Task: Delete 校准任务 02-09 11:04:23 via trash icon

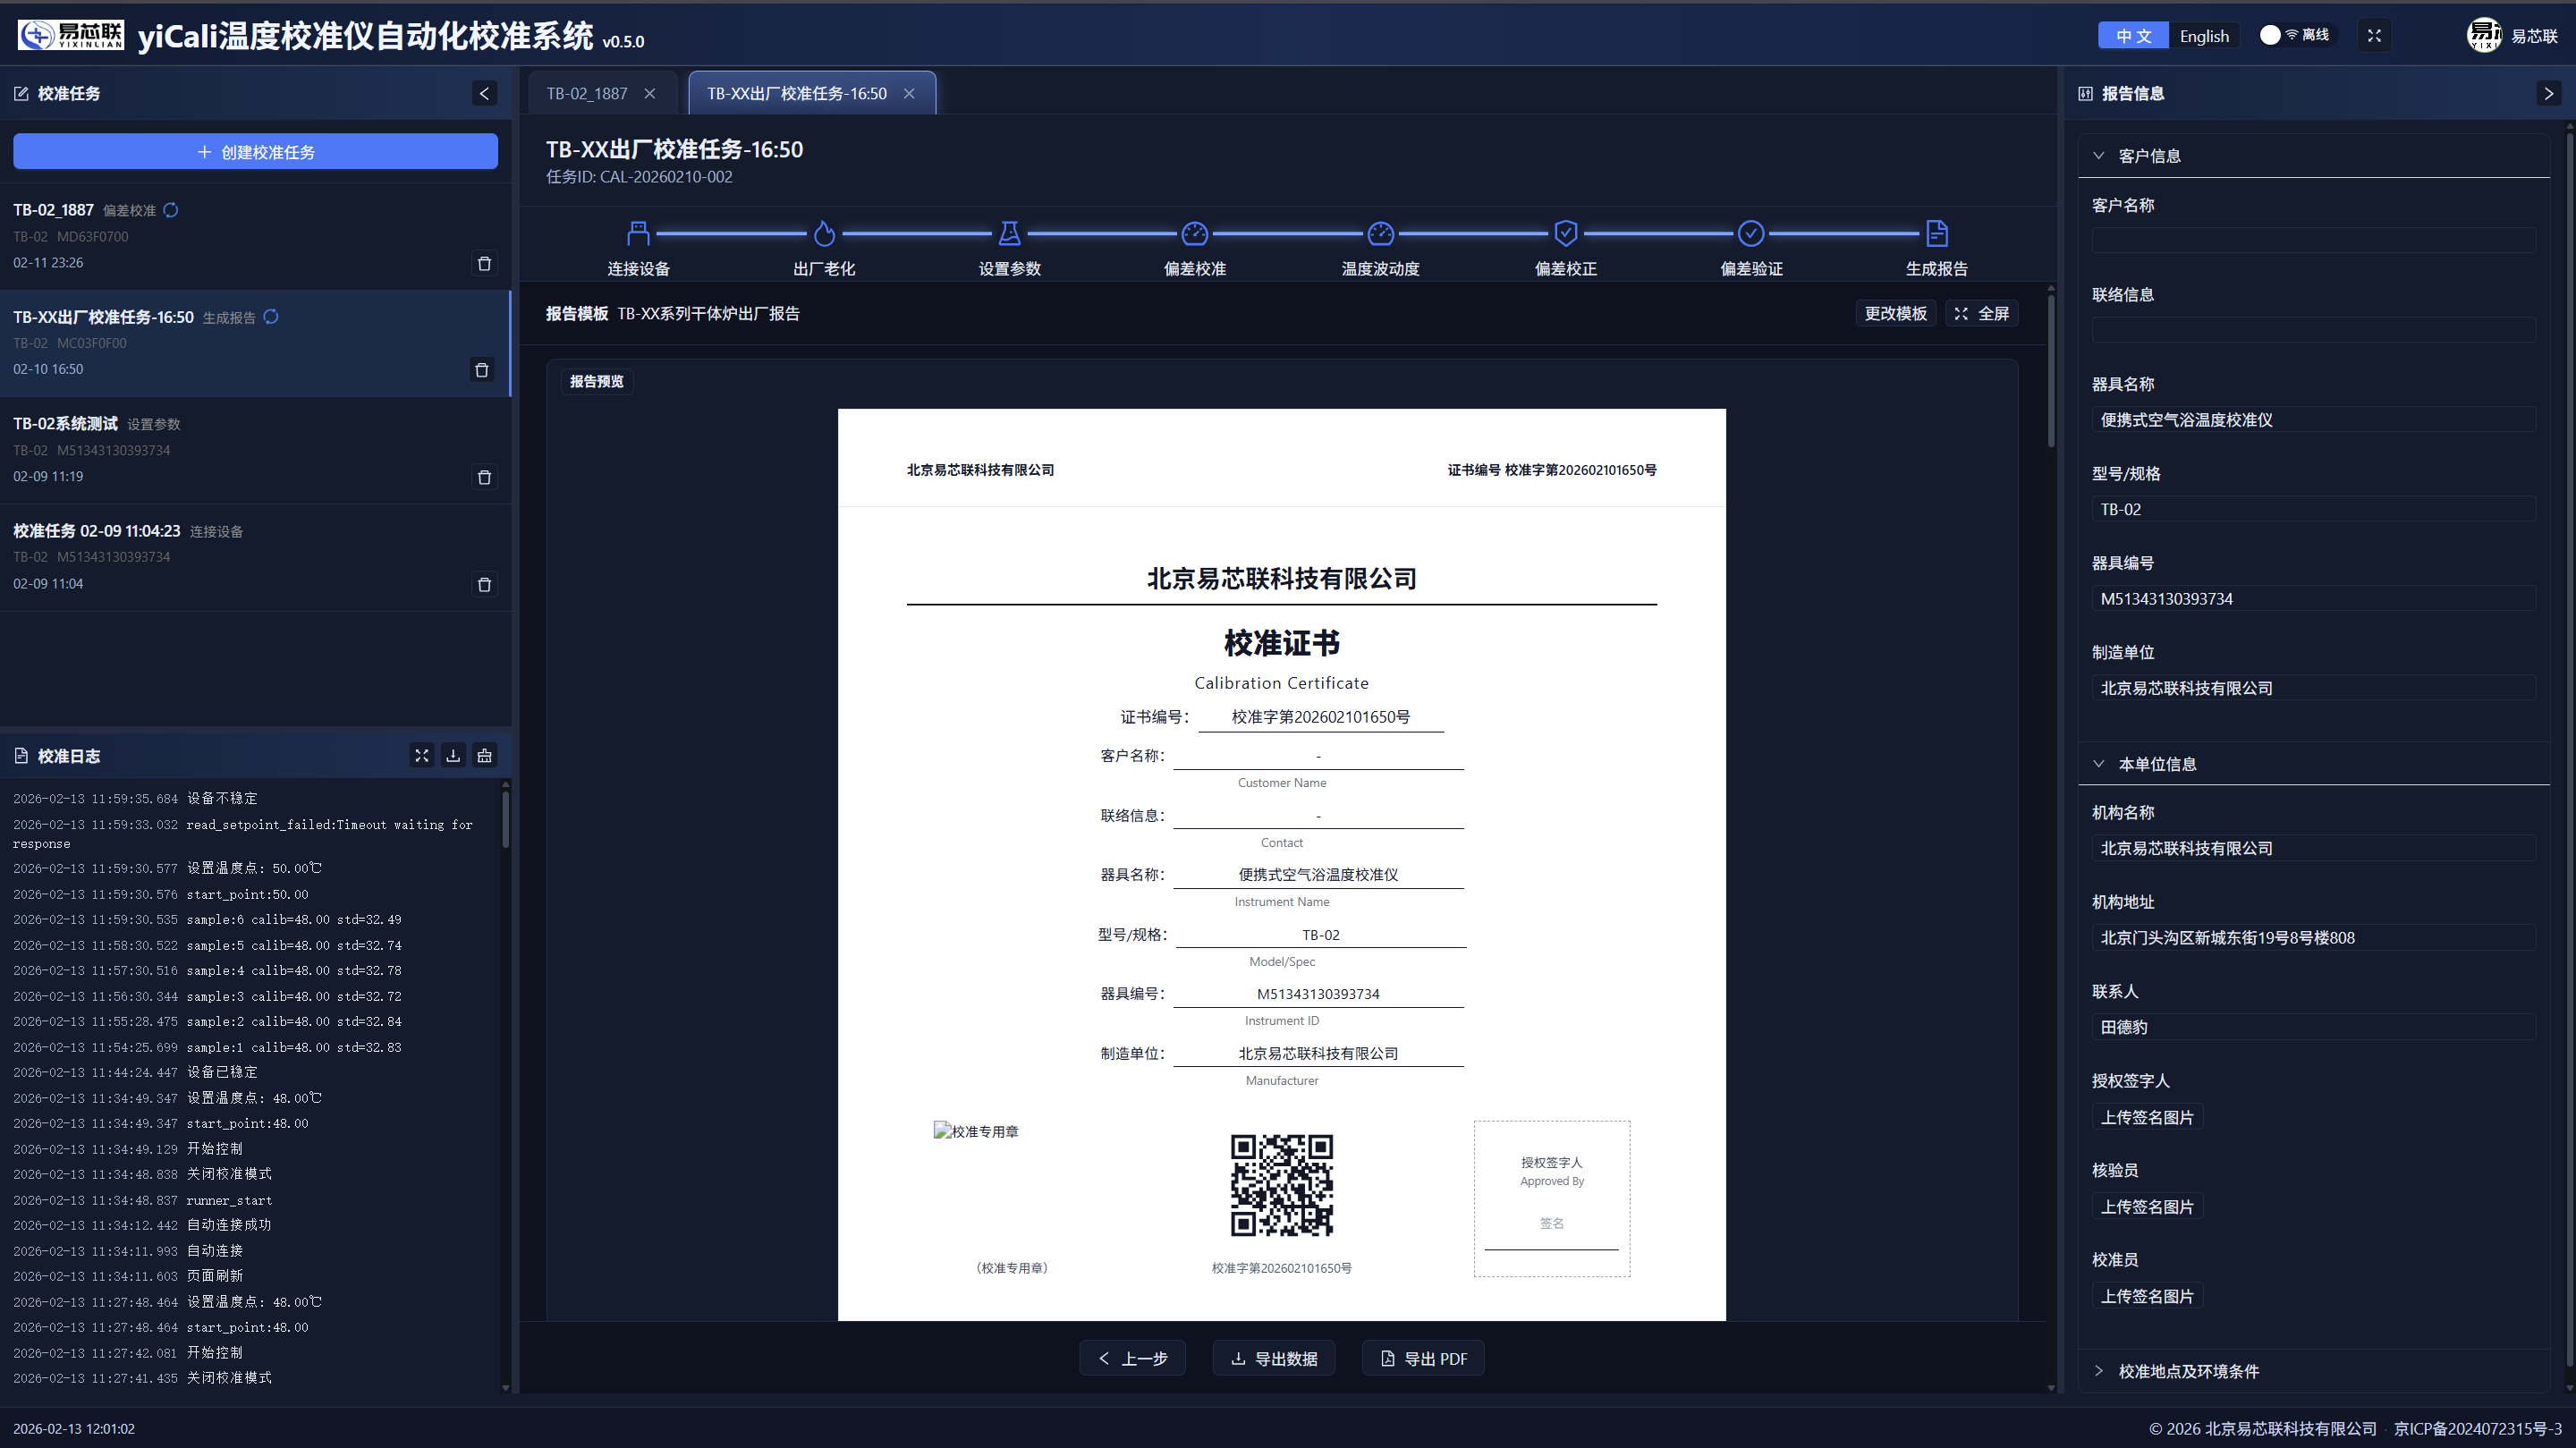Action: point(484,584)
